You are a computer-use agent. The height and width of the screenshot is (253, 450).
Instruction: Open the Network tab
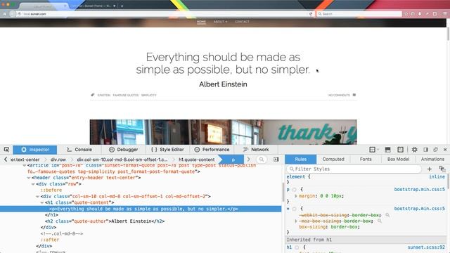pyautogui.click(x=256, y=150)
